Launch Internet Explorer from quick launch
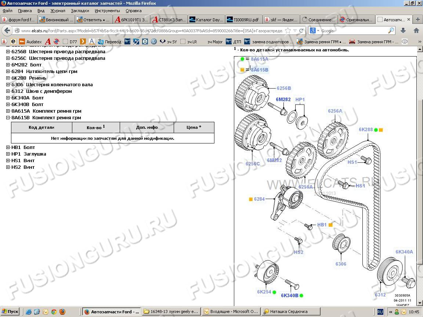Viewport: 423px width, 317px height. point(28,312)
